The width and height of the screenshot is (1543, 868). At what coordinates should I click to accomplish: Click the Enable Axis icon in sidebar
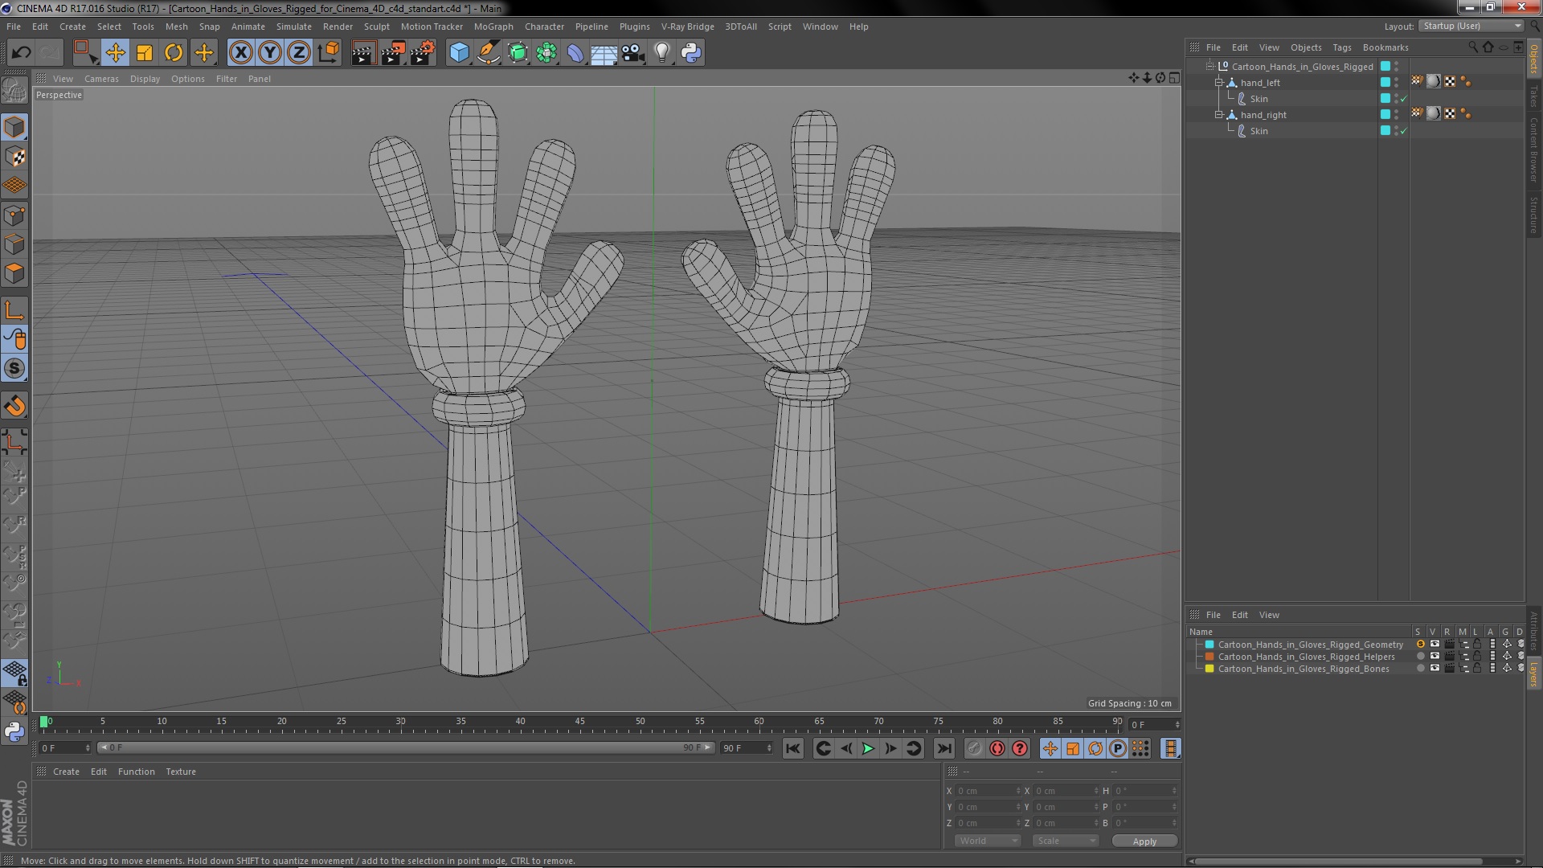[14, 310]
